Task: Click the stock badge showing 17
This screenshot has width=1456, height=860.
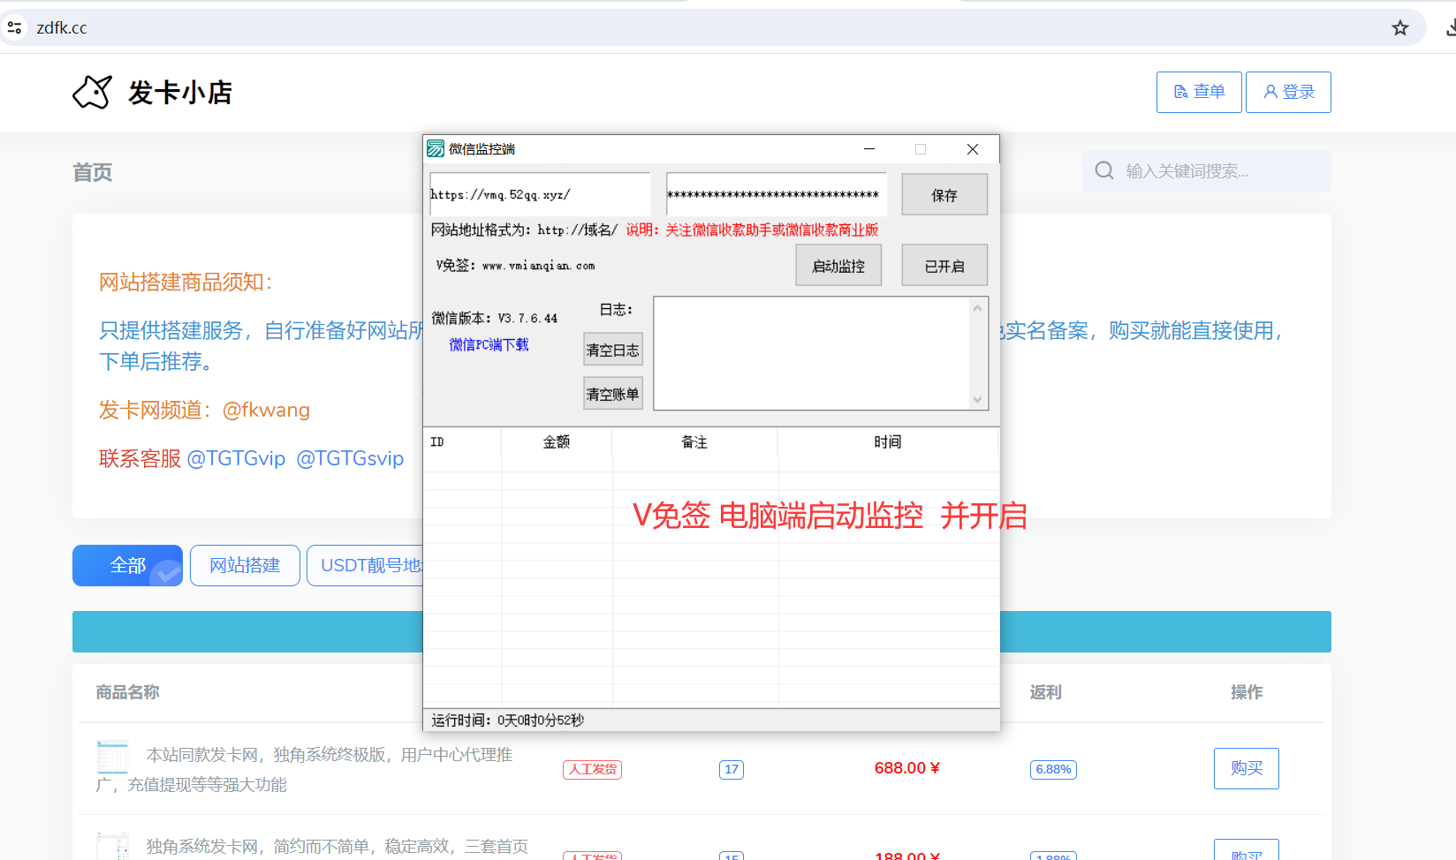Action: [x=732, y=769]
